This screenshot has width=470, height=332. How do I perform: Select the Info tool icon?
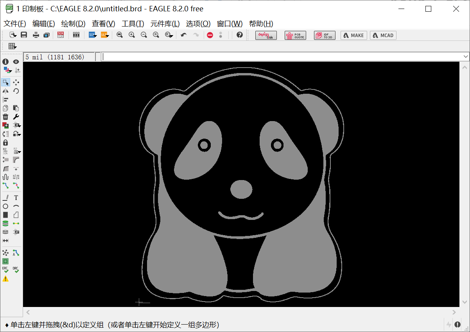pyautogui.click(x=5, y=62)
